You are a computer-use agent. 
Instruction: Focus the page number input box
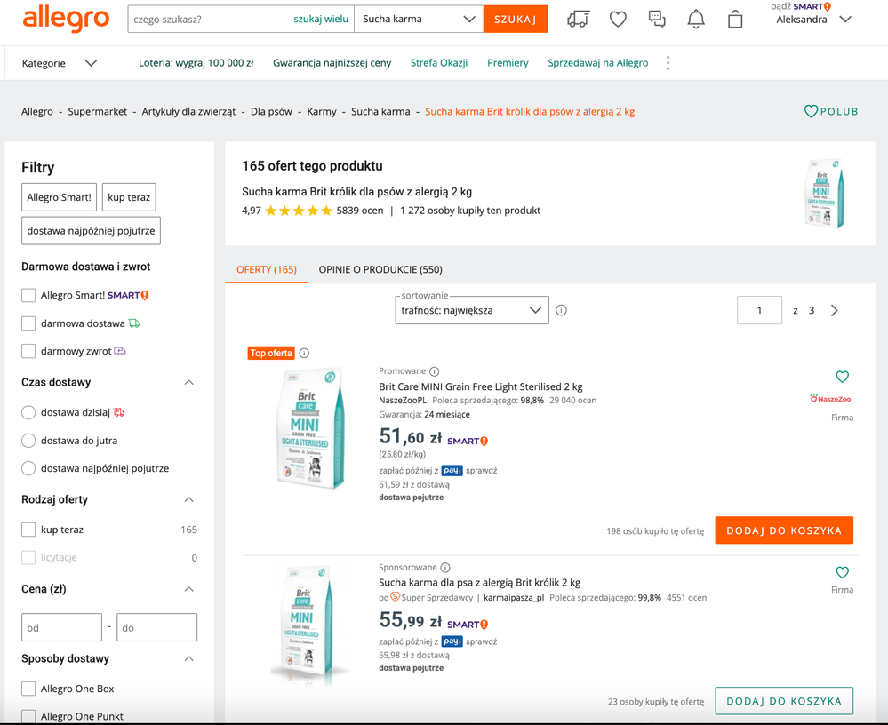click(x=759, y=310)
